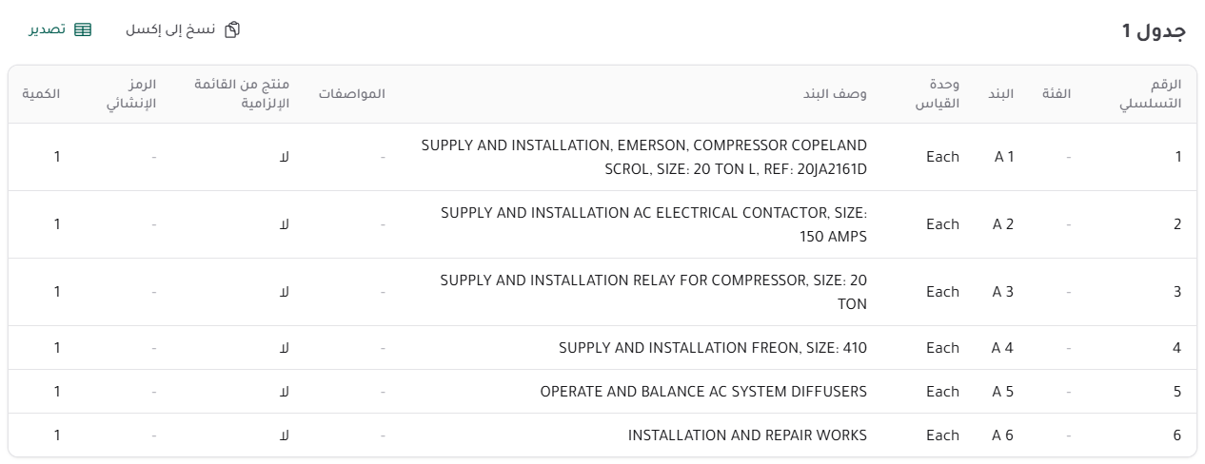Image resolution: width=1205 pixels, height=464 pixels.
Task: Click item code A 6 cell
Action: click(x=1003, y=435)
